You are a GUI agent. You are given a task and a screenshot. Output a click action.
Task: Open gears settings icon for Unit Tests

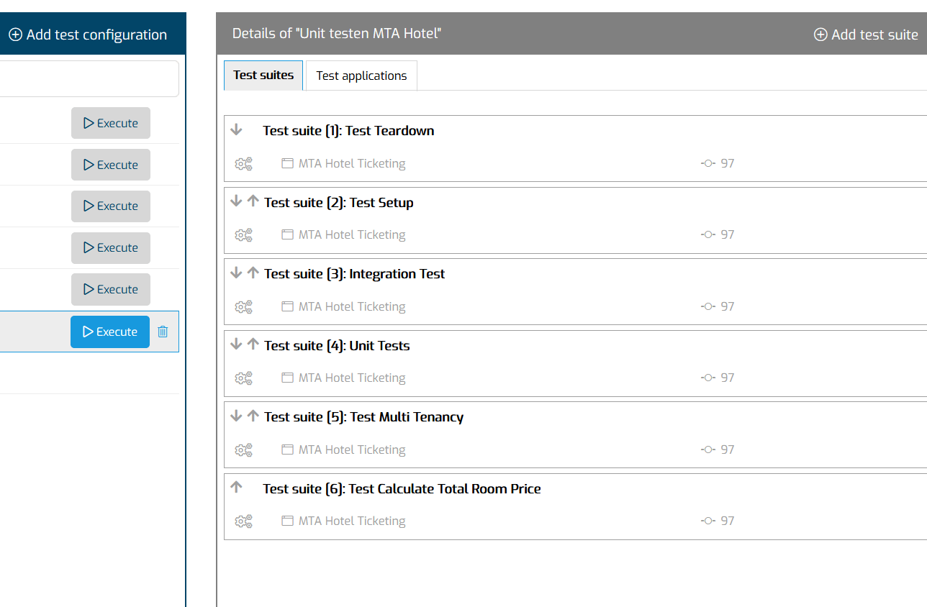(244, 378)
